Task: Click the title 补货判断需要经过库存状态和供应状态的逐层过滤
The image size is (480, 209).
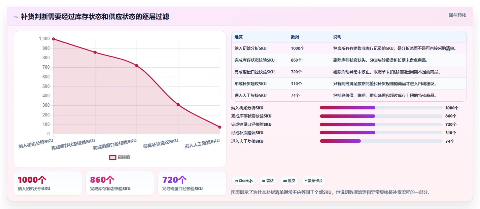Action: click(x=95, y=16)
